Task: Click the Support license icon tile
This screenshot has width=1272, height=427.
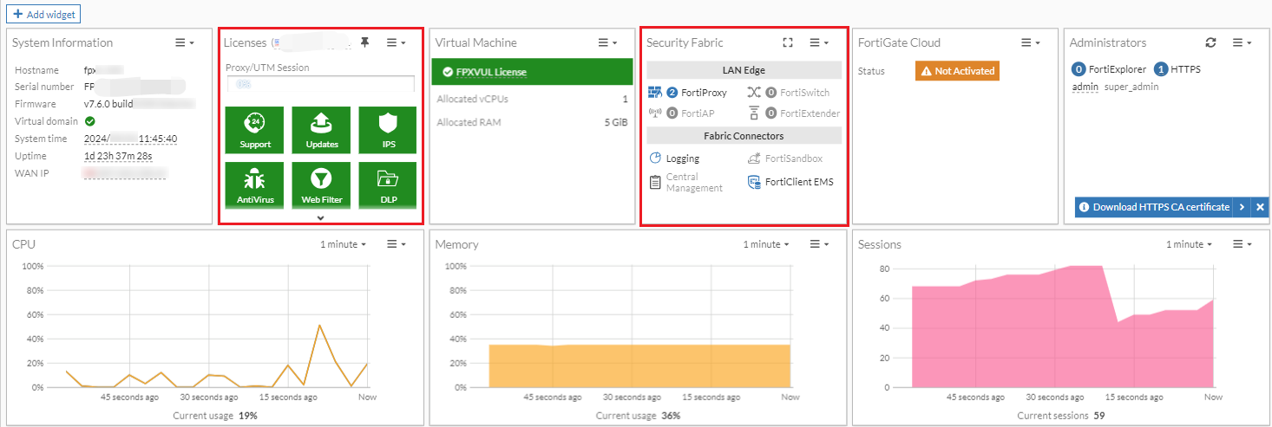Action: click(255, 129)
